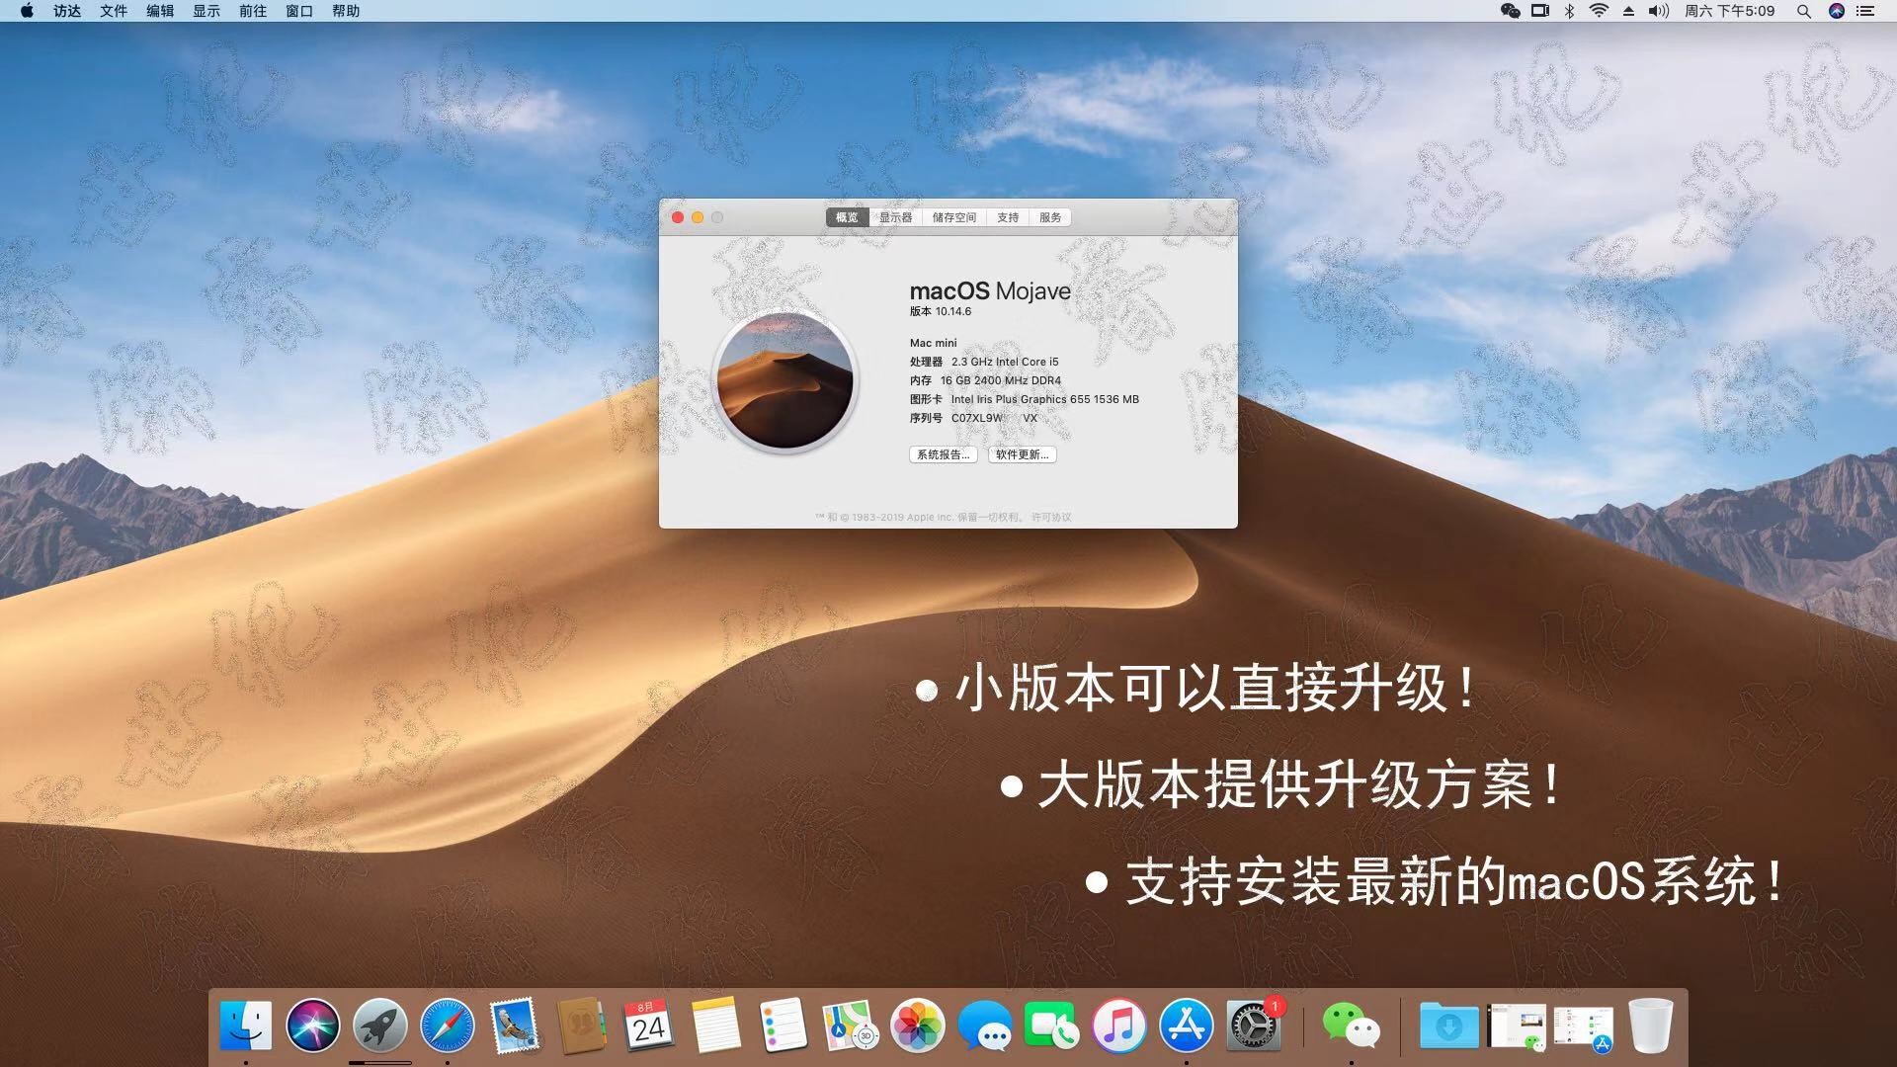Open WeChat green icon in Dock

(x=1351, y=1026)
